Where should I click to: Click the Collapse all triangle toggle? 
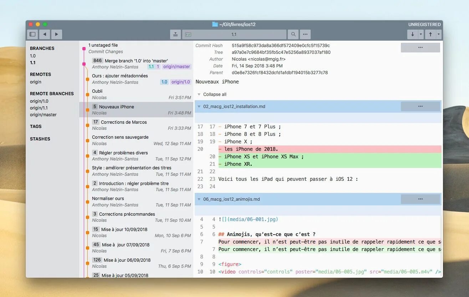pos(199,94)
